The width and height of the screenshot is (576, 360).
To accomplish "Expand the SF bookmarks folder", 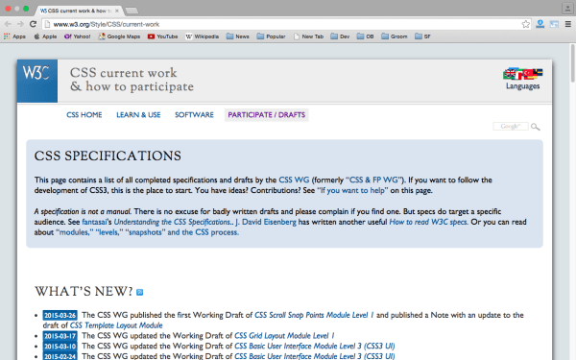I will (x=422, y=36).
